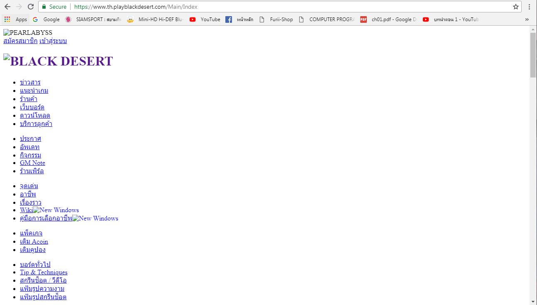Open the เรื่องราว link
The width and height of the screenshot is (537, 305).
(31, 202)
